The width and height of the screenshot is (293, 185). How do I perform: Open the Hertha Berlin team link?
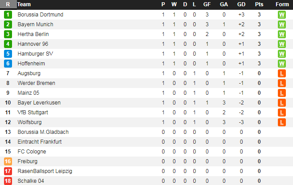(x=33, y=34)
